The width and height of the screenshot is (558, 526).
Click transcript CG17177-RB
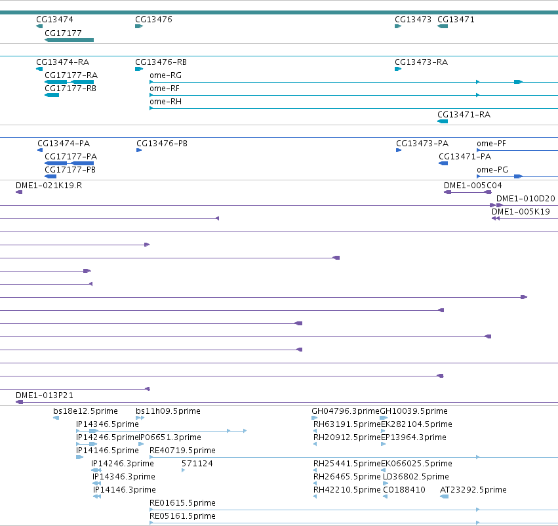coord(70,89)
